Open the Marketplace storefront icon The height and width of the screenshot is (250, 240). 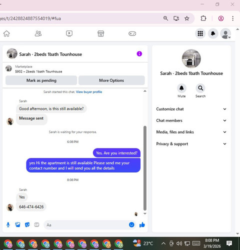coord(100,33)
